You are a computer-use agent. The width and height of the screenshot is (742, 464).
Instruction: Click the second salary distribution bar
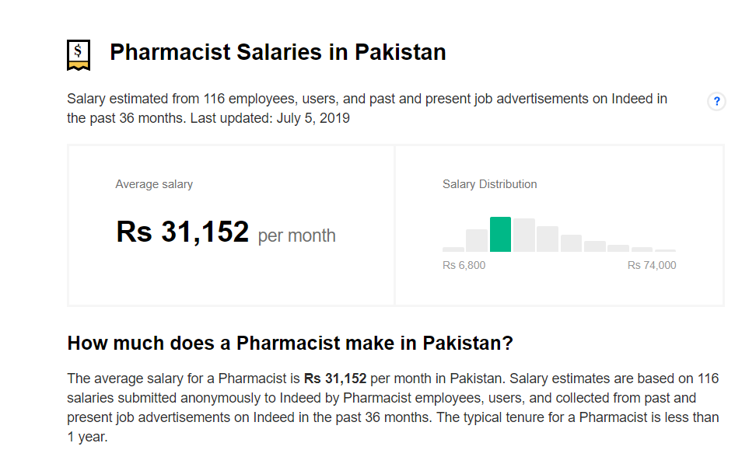pyautogui.click(x=477, y=240)
